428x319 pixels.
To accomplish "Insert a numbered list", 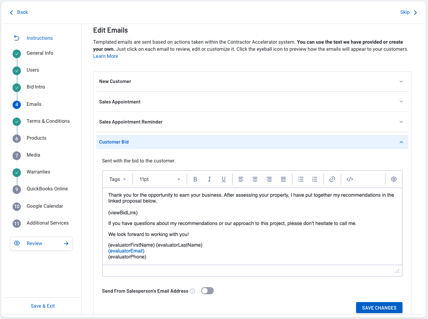I will click(x=315, y=179).
